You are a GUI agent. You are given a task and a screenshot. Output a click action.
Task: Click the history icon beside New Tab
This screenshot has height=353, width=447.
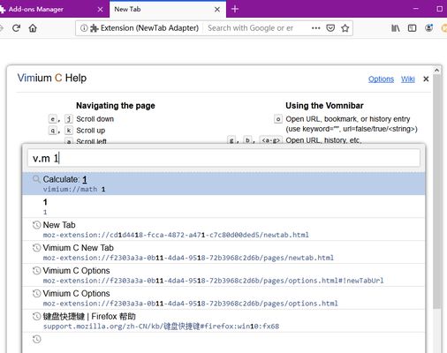click(x=36, y=225)
